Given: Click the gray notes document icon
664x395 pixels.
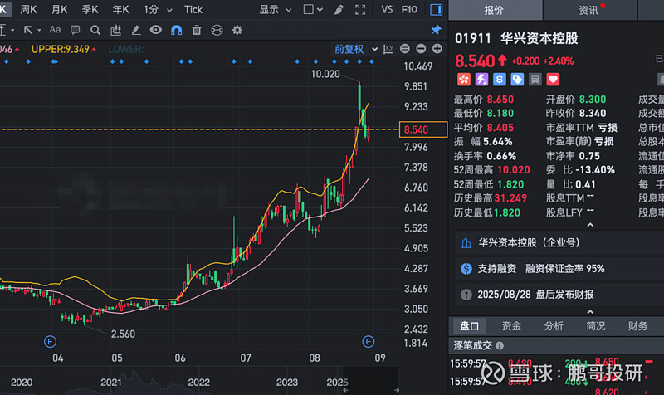Looking at the screenshot, I should [535, 79].
